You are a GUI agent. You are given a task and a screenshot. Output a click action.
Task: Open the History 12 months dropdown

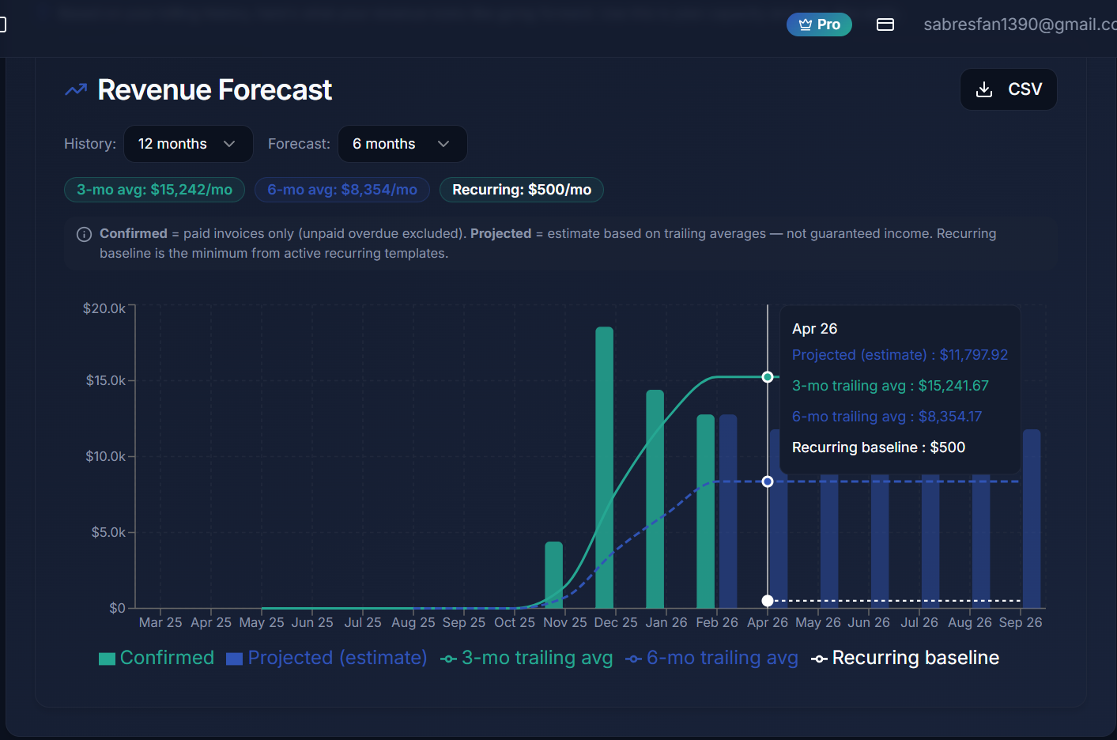pos(188,144)
